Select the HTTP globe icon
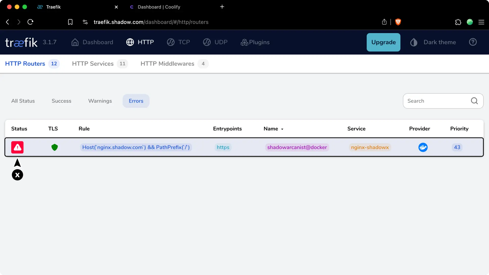Image resolution: width=489 pixels, height=275 pixels. (130, 42)
